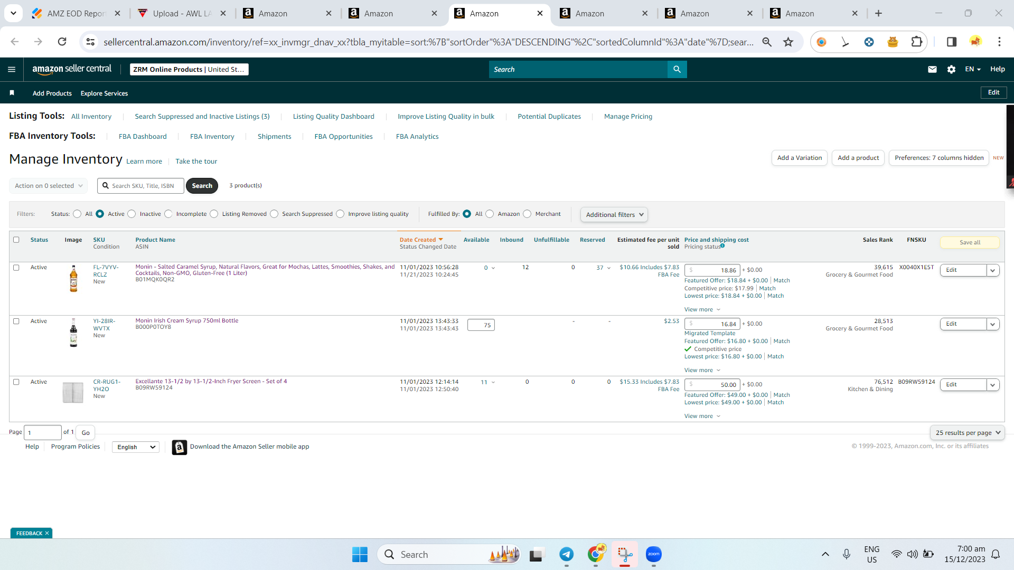The width and height of the screenshot is (1014, 570).
Task: View site information icon in address bar
Action: coord(90,42)
